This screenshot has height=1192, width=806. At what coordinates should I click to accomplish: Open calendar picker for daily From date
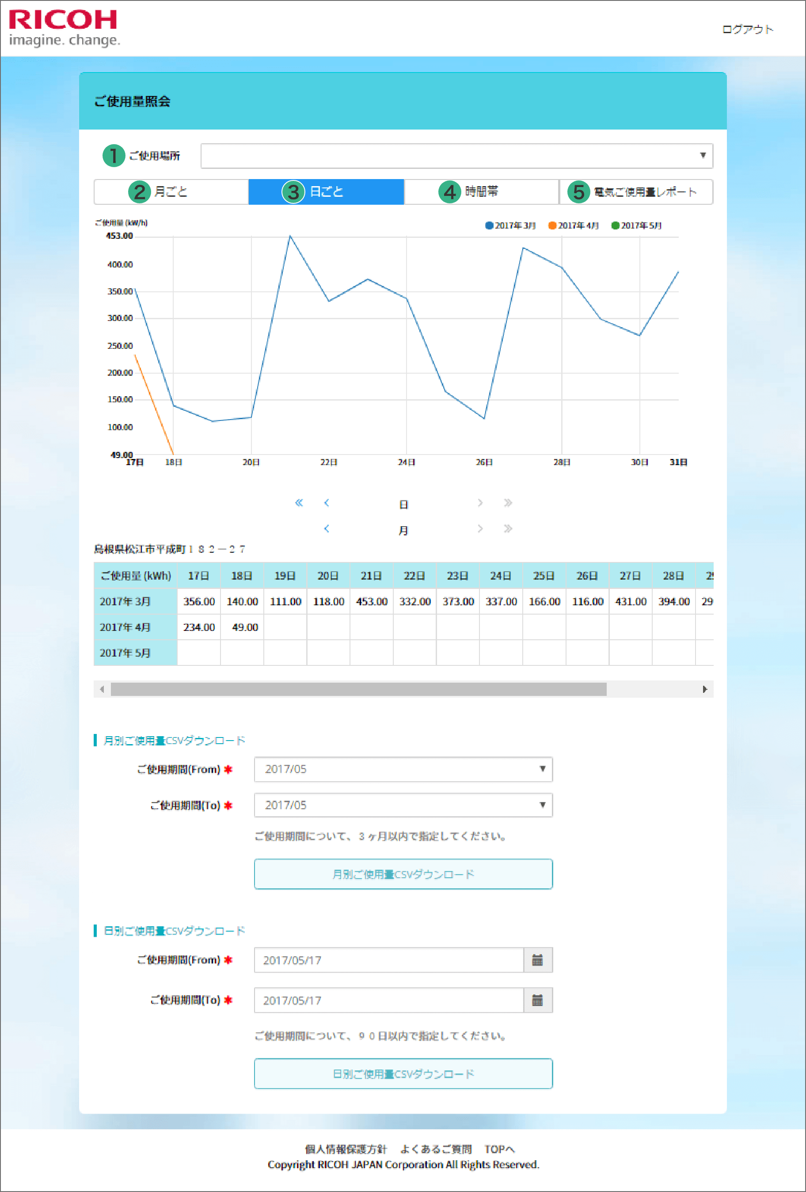pos(537,959)
